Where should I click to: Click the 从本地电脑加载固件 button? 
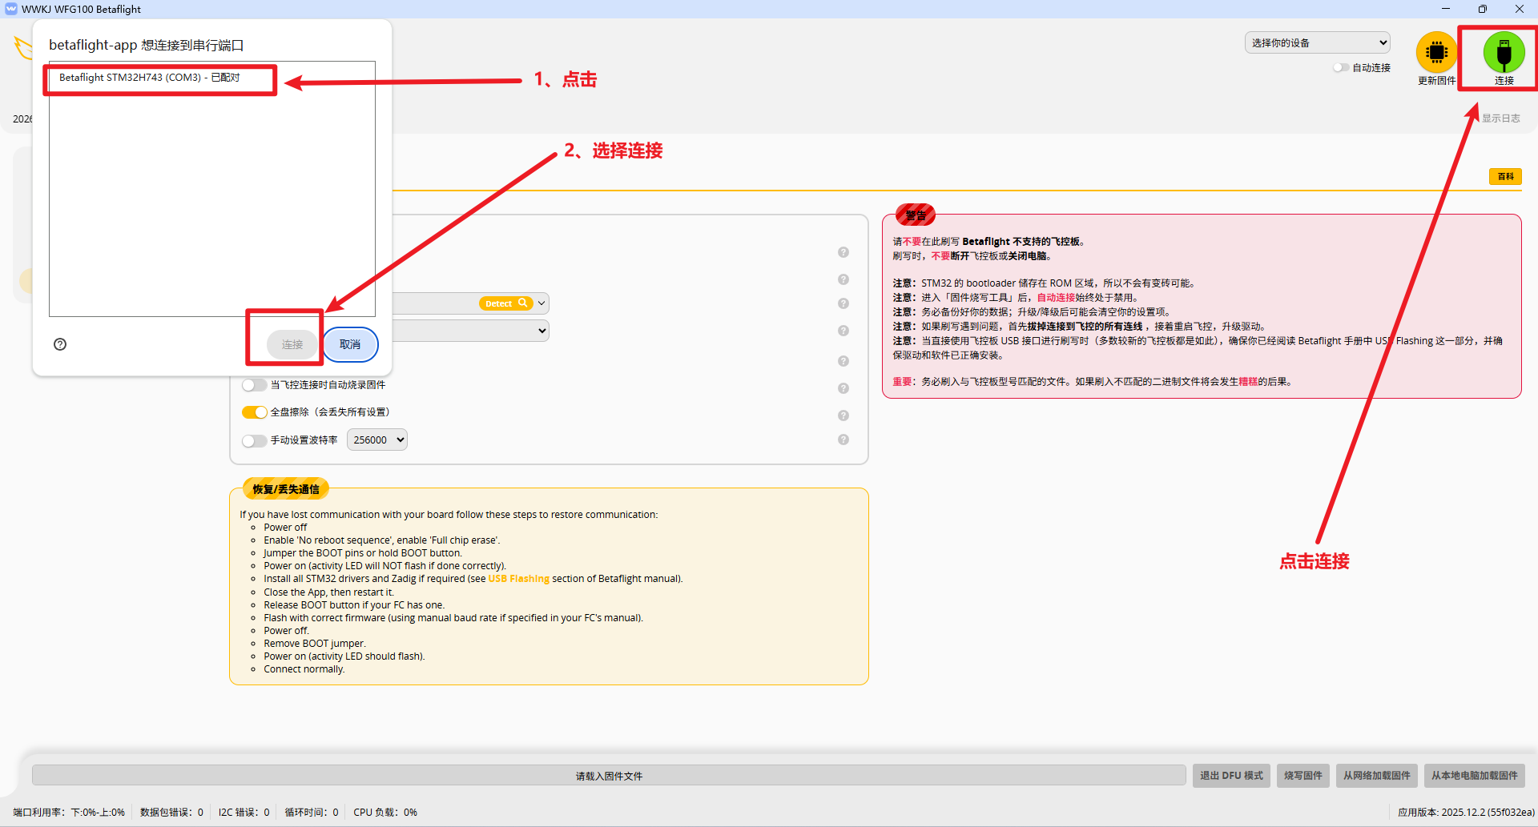(1475, 776)
